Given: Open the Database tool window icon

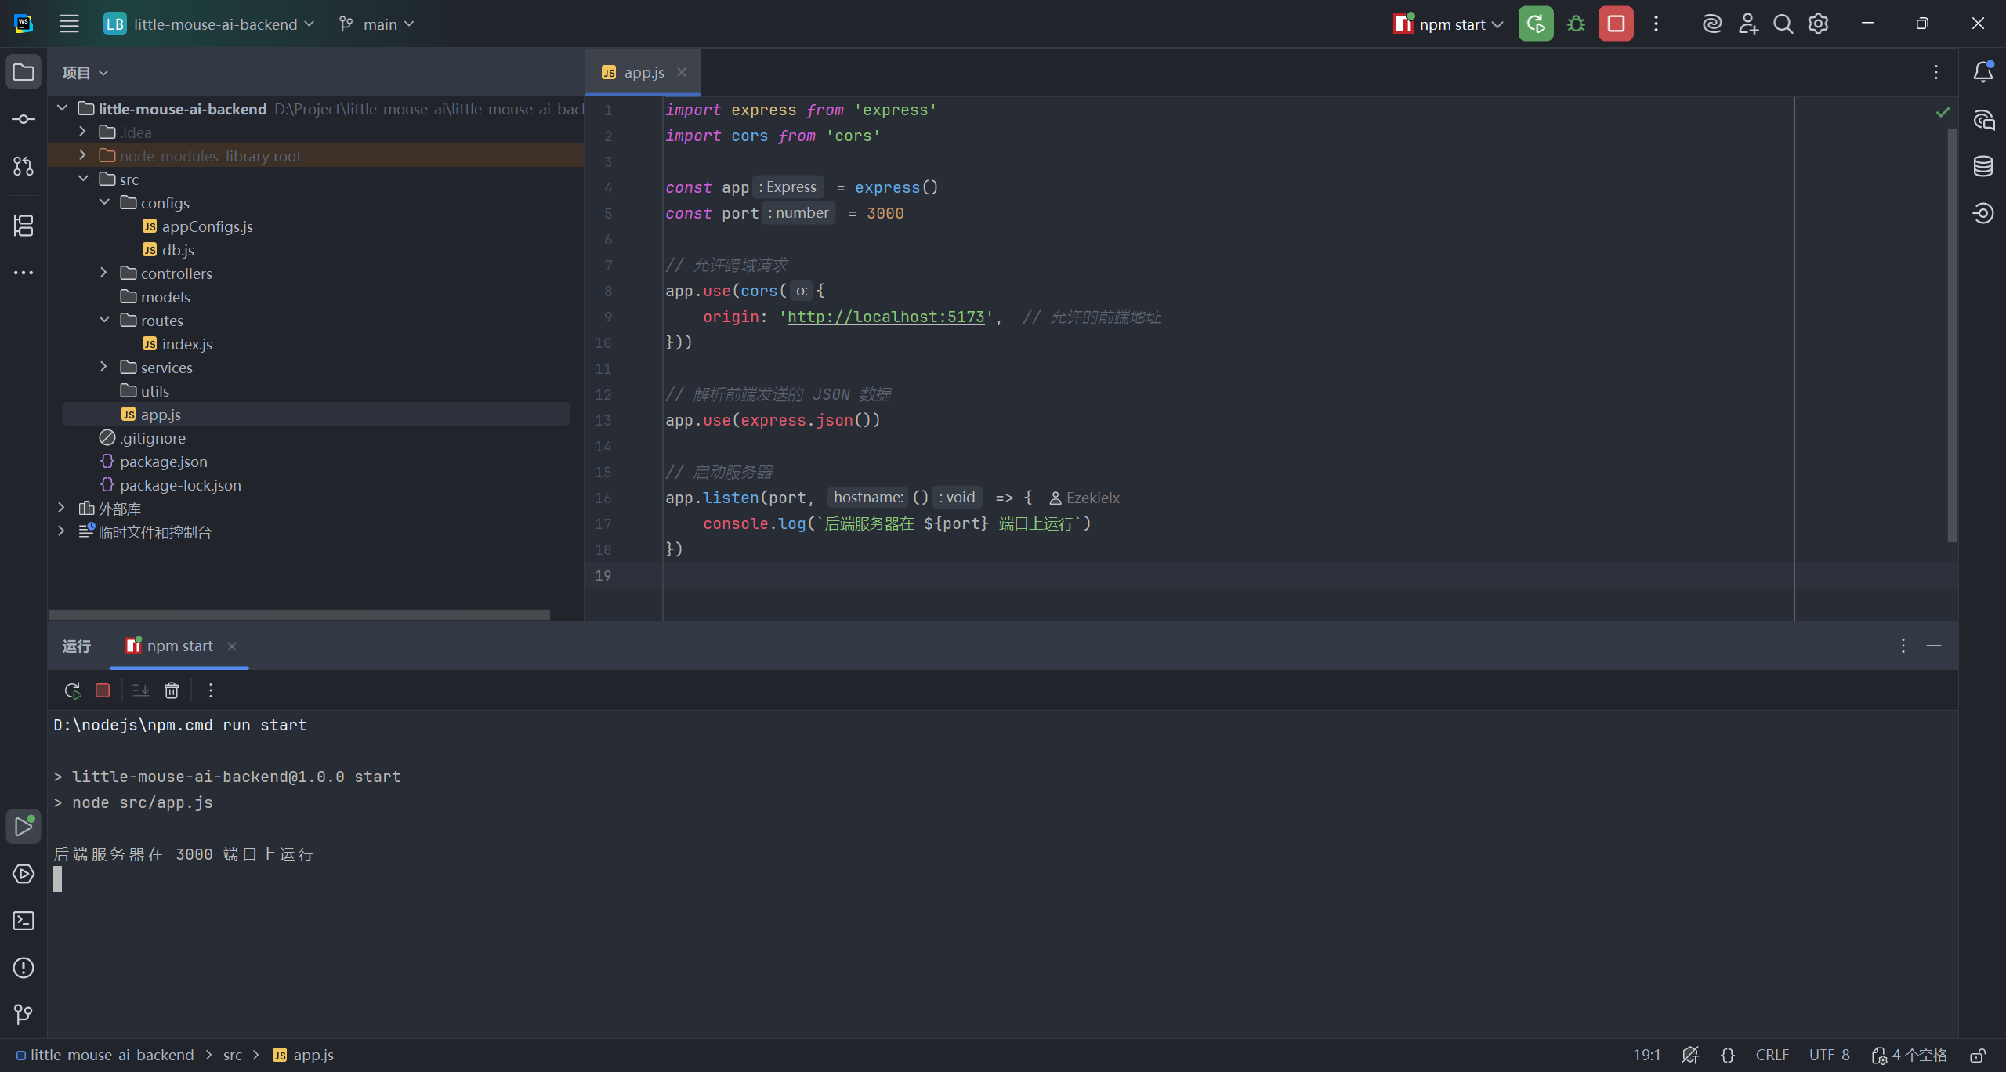Looking at the screenshot, I should pos(1983,166).
